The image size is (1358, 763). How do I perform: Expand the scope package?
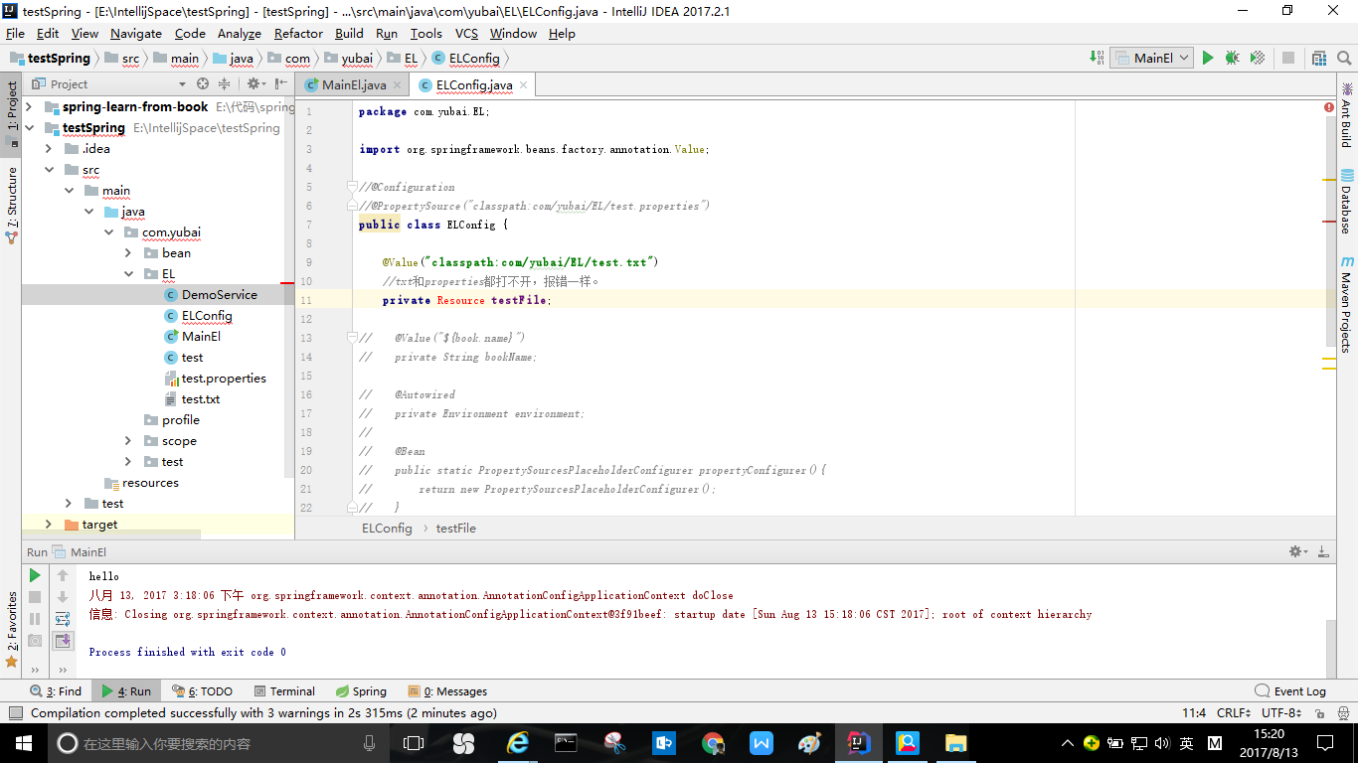pyautogui.click(x=128, y=440)
